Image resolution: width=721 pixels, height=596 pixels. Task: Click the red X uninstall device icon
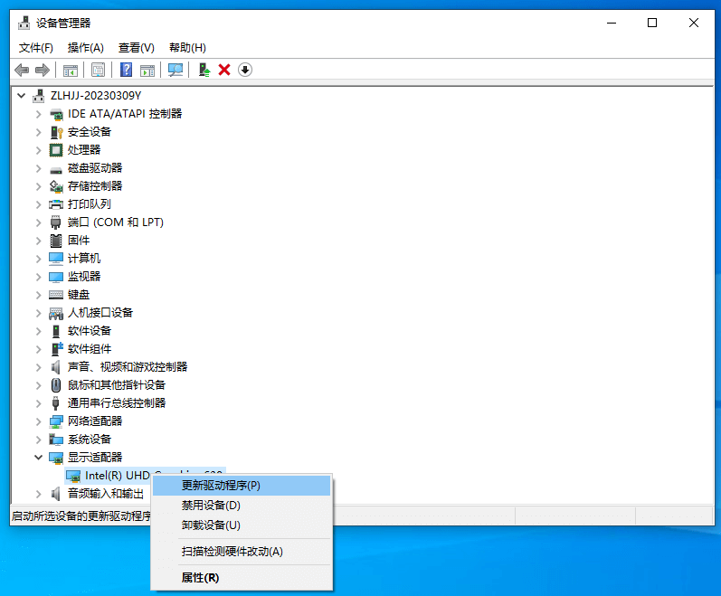click(x=224, y=70)
